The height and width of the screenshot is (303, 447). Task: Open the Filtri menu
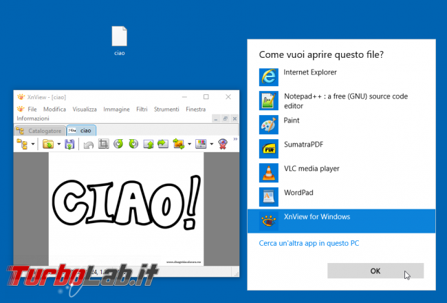point(142,109)
